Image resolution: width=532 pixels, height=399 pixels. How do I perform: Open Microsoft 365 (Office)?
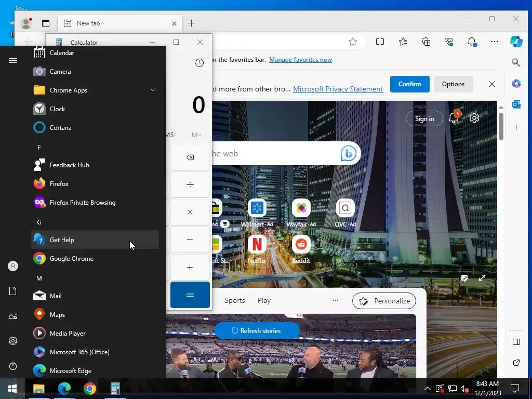95,352
